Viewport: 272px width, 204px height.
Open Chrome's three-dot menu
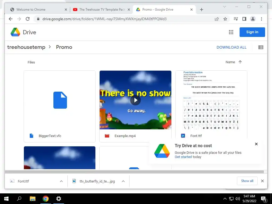coord(261,19)
